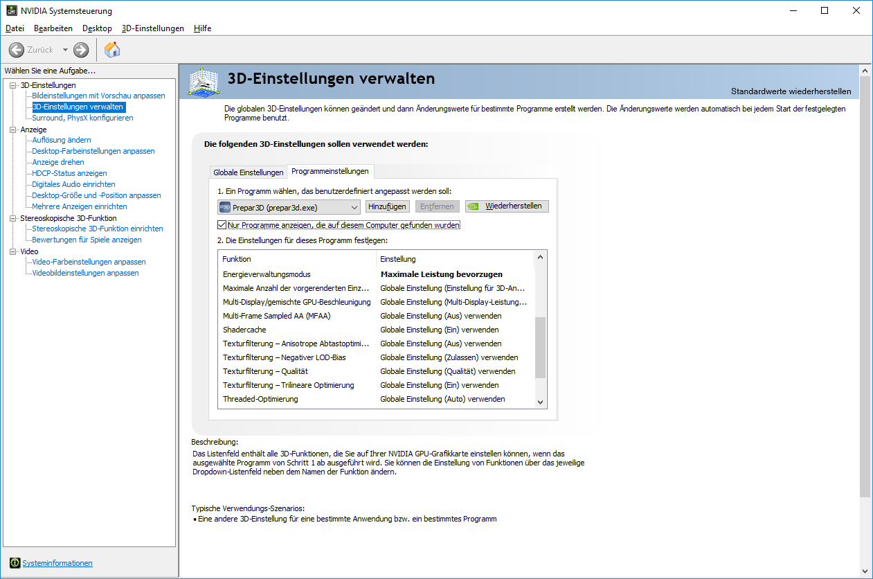This screenshot has height=579, width=873.
Task: Open the Hilfe menu
Action: (203, 28)
